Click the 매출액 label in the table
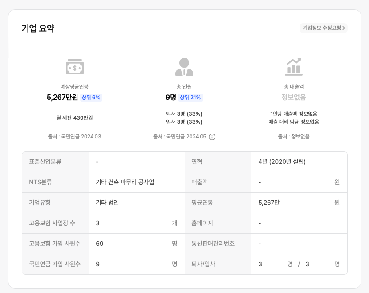This screenshot has height=293, width=369. [x=199, y=182]
